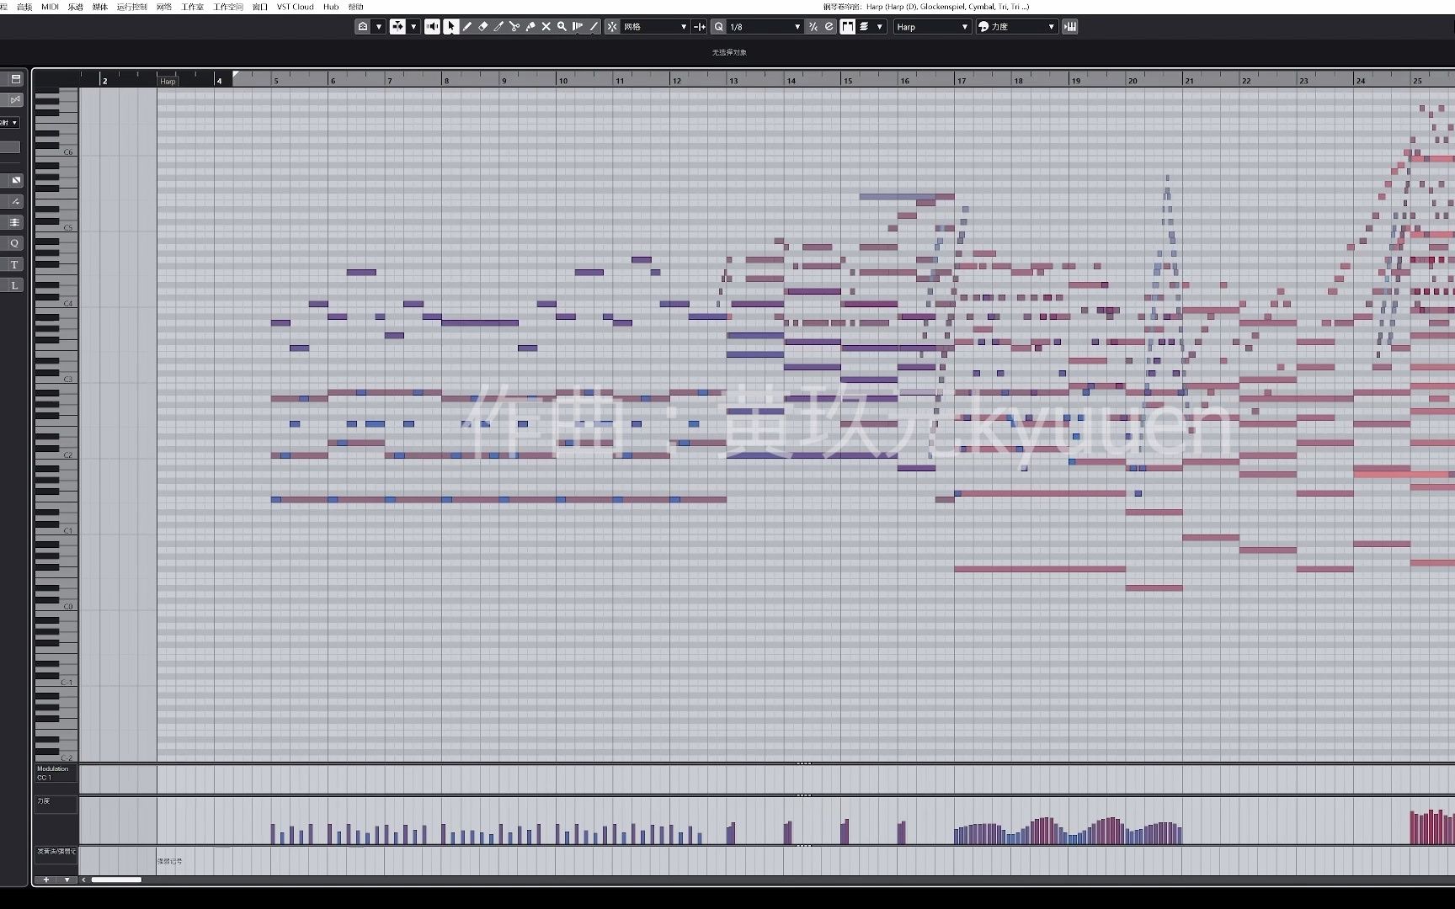Open the VST Cloud menu

coord(296,7)
